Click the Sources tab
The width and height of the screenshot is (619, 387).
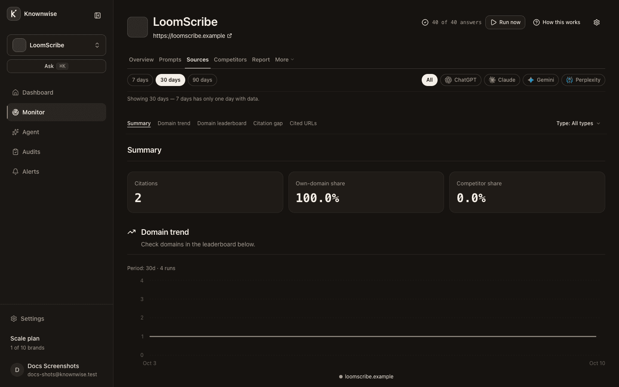[198, 60]
